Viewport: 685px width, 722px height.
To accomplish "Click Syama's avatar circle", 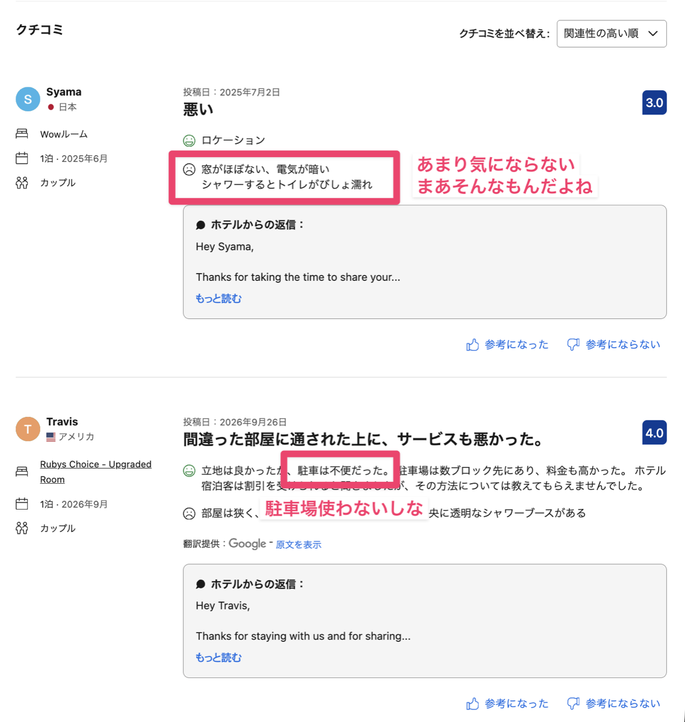I will 28,99.
